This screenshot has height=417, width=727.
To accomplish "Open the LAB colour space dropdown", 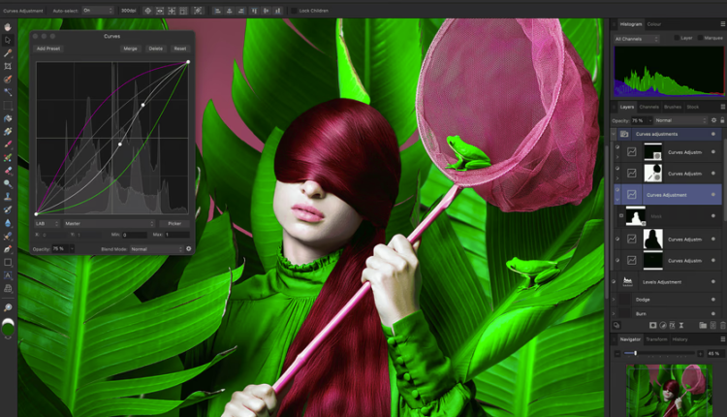I will [x=47, y=223].
